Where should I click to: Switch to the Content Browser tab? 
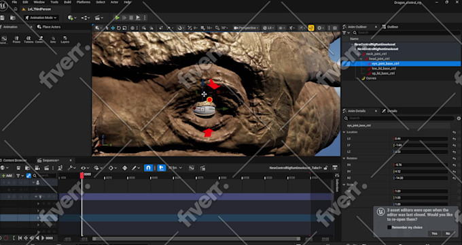(x=14, y=161)
